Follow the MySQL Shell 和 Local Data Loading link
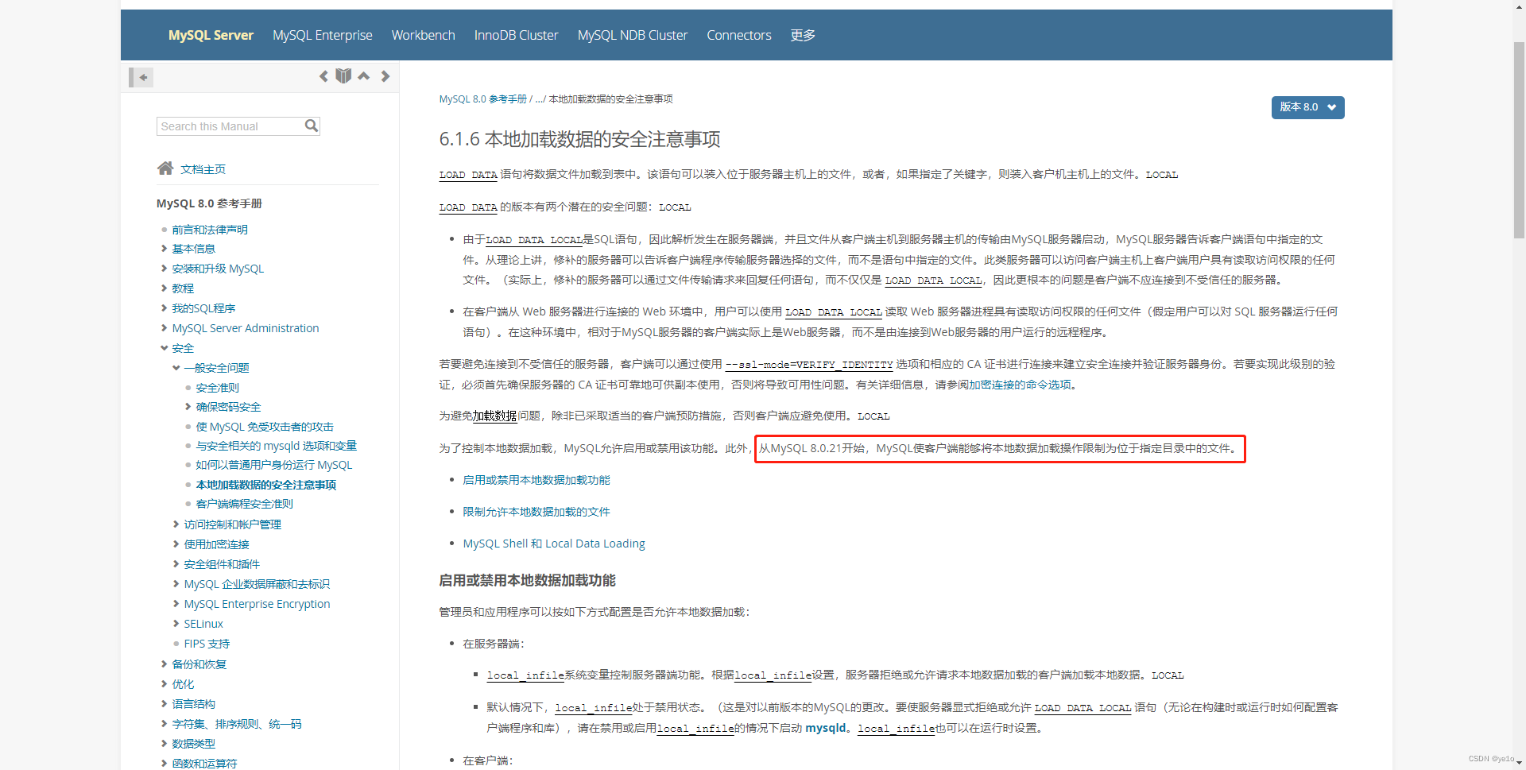The image size is (1526, 770). 553,544
